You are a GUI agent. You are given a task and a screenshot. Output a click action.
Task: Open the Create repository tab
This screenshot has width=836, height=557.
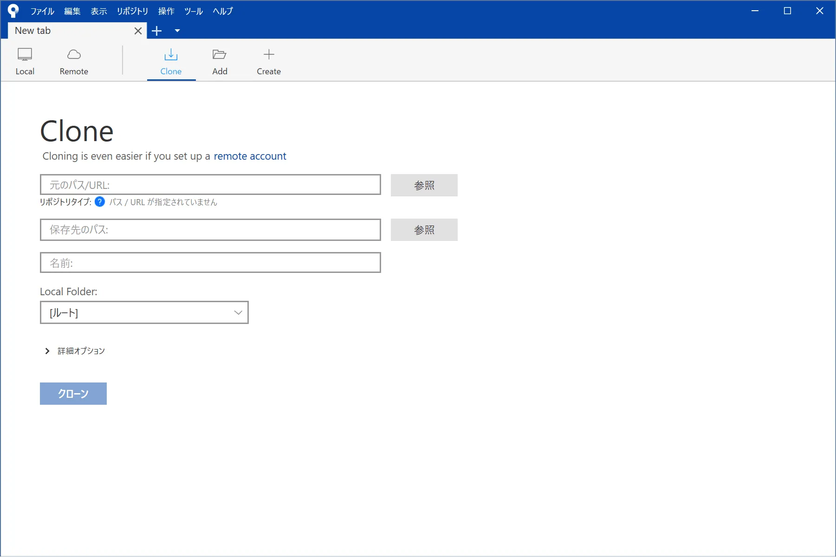[269, 61]
